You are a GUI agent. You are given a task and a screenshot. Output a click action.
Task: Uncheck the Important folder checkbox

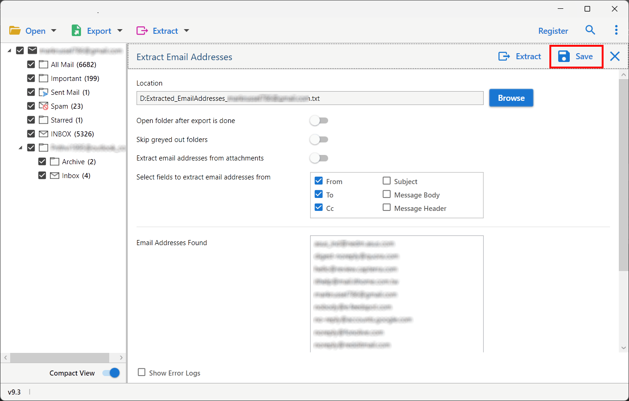point(31,78)
